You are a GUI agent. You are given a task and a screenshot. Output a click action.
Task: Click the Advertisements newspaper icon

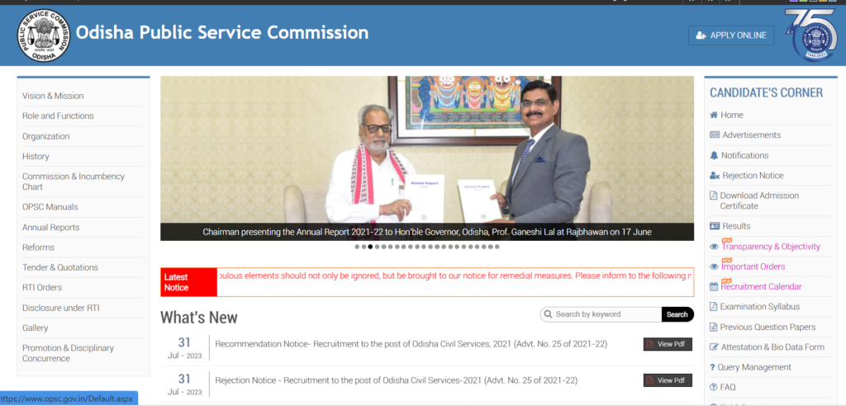pos(715,135)
